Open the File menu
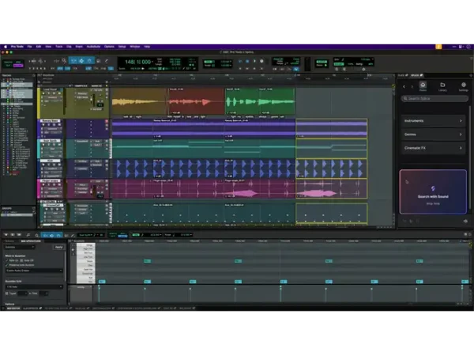The width and height of the screenshot is (474, 356). 29,47
